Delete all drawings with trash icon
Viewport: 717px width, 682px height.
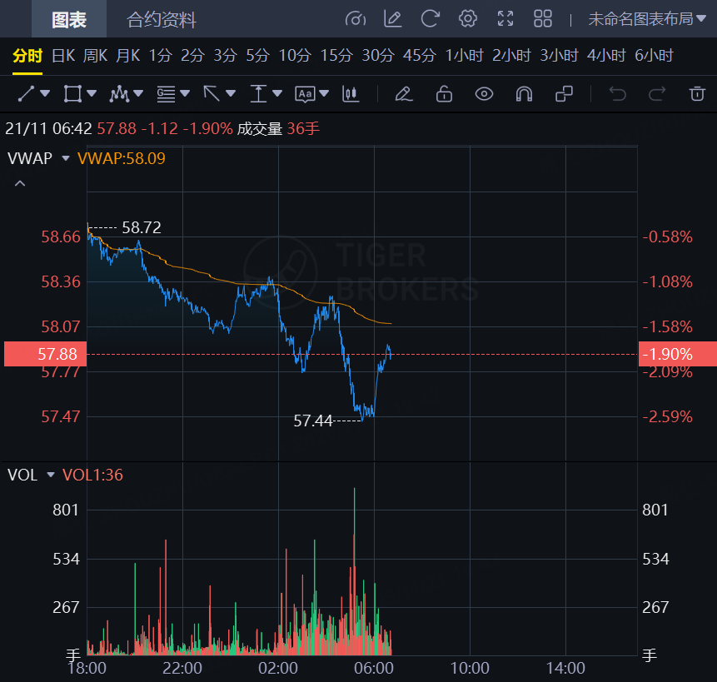tap(697, 93)
